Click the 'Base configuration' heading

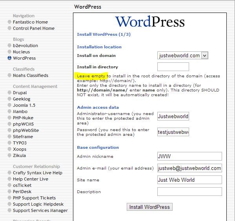pos(98,147)
